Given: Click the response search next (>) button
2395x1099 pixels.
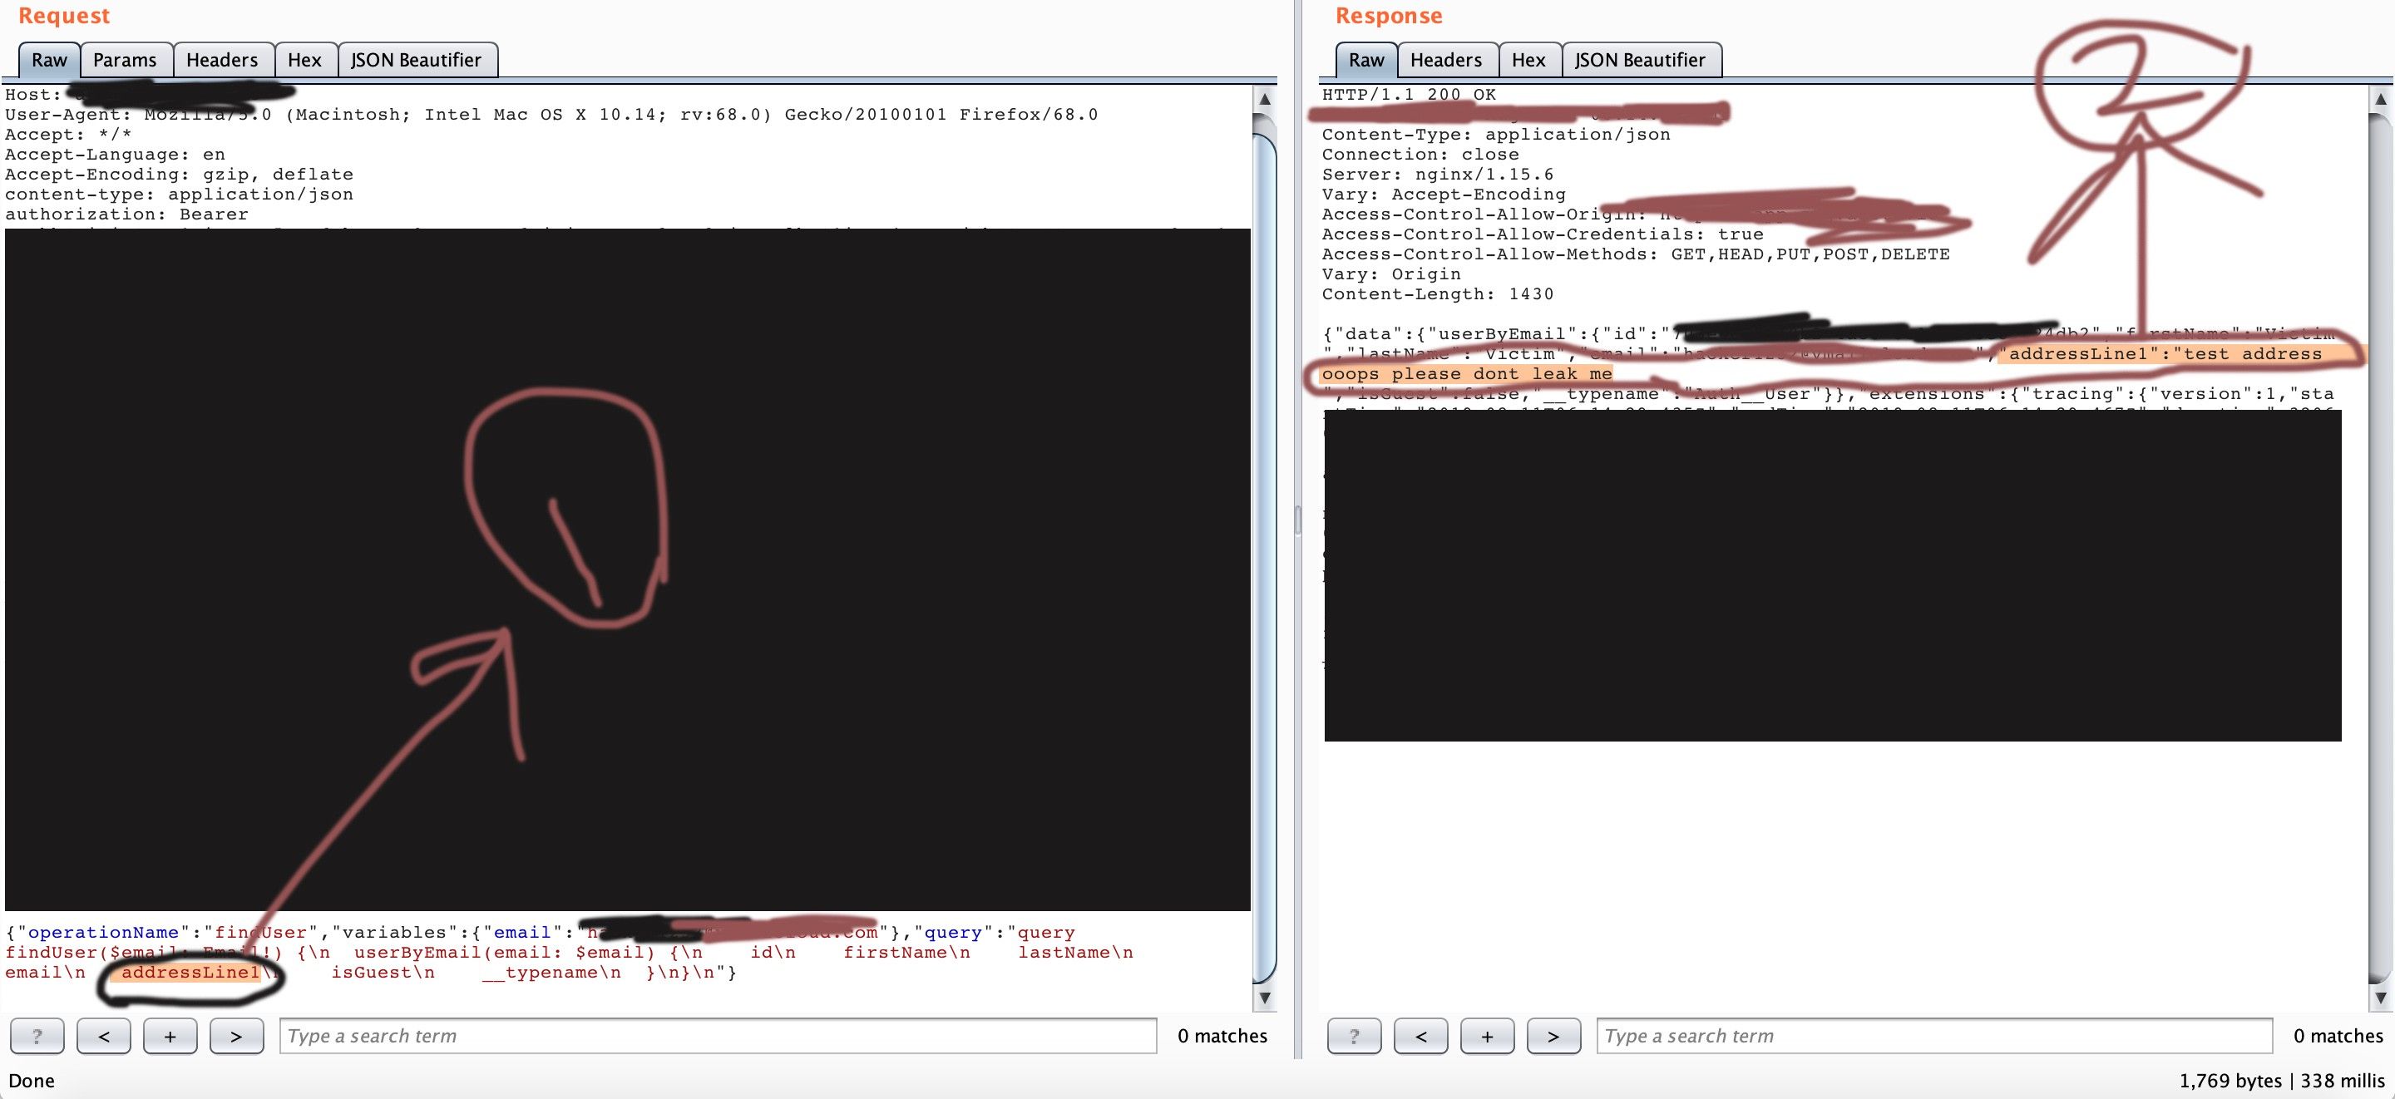Looking at the screenshot, I should 1553,1036.
